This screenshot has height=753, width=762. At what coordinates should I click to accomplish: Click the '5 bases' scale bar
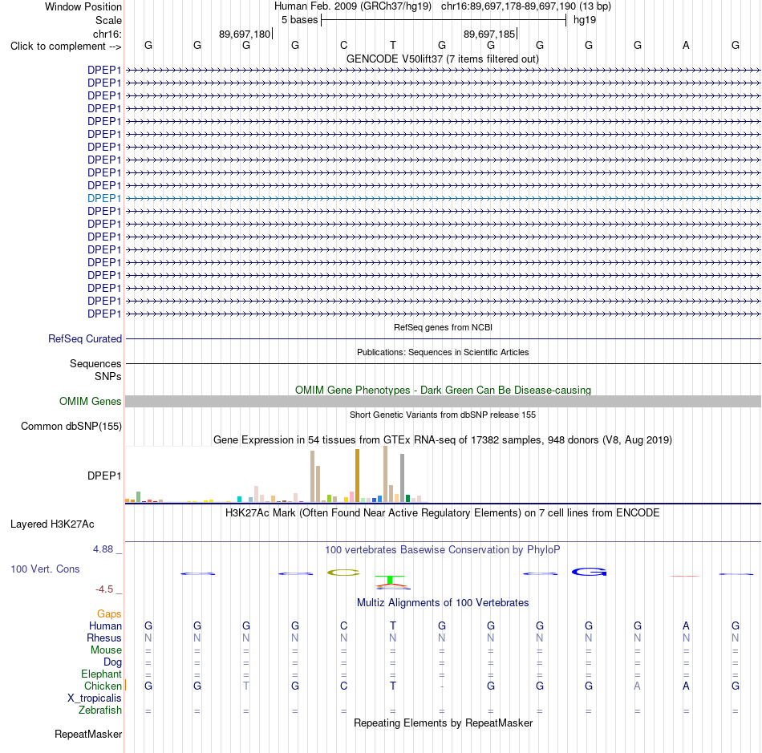pos(444,20)
